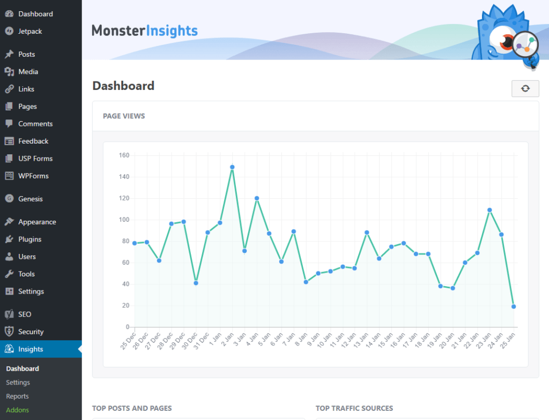Open the Genesis theme menu
Image resolution: width=549 pixels, height=420 pixels.
31,199
